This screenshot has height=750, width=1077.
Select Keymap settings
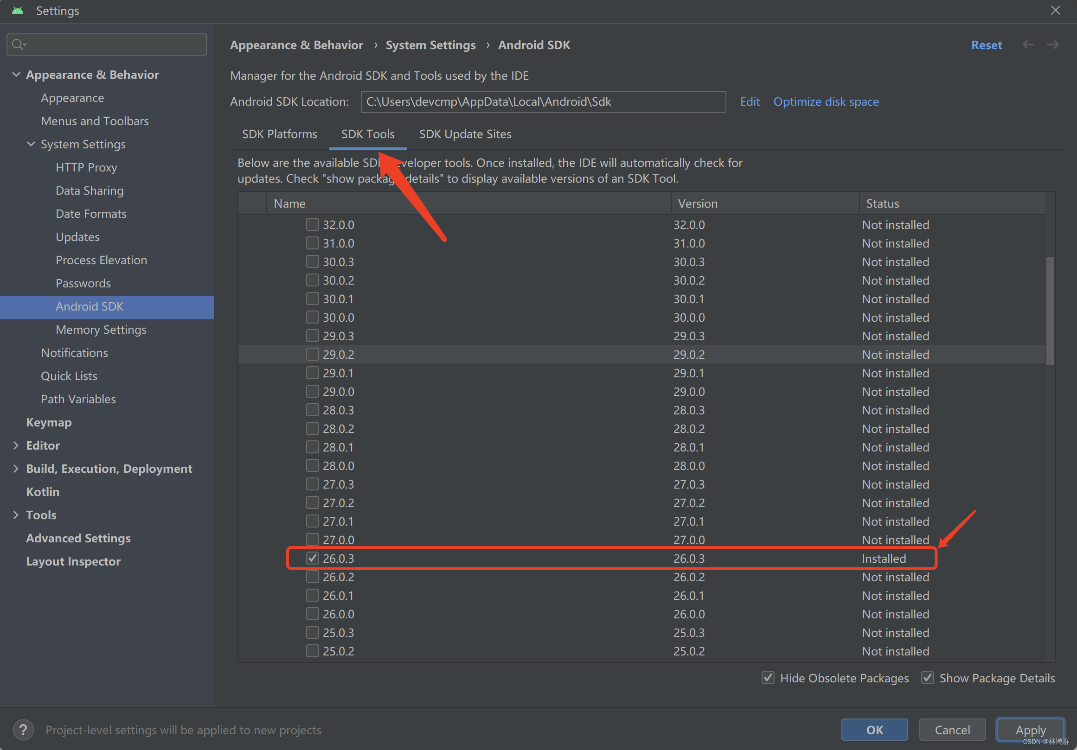tap(49, 422)
